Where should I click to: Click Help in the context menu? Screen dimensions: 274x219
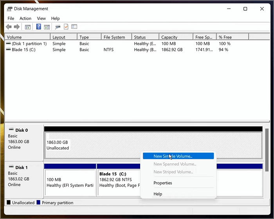click(x=158, y=194)
